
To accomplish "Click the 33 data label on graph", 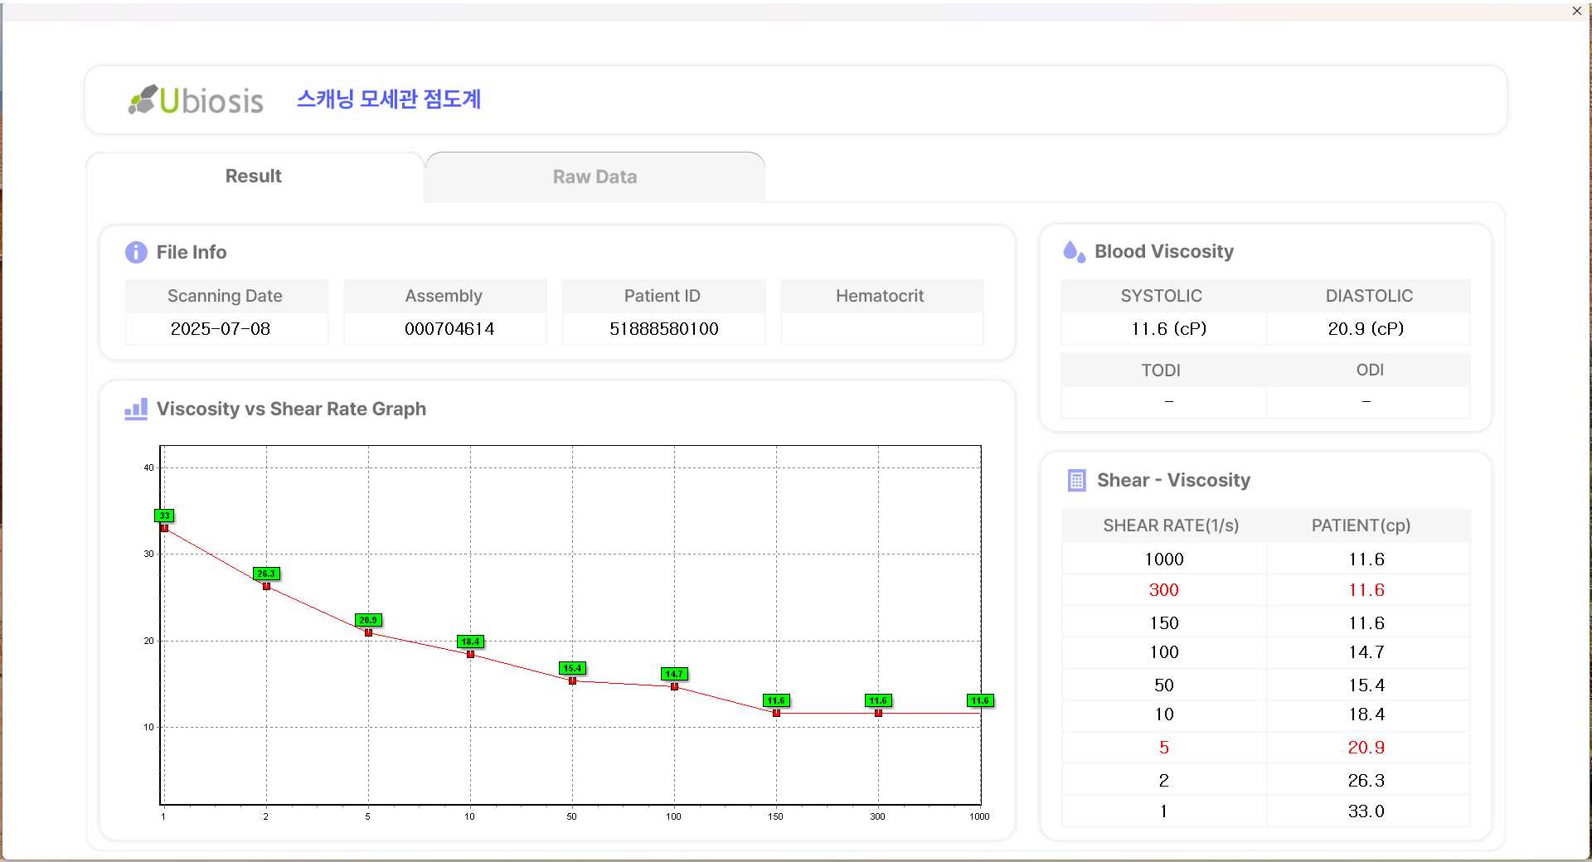I will pyautogui.click(x=164, y=516).
